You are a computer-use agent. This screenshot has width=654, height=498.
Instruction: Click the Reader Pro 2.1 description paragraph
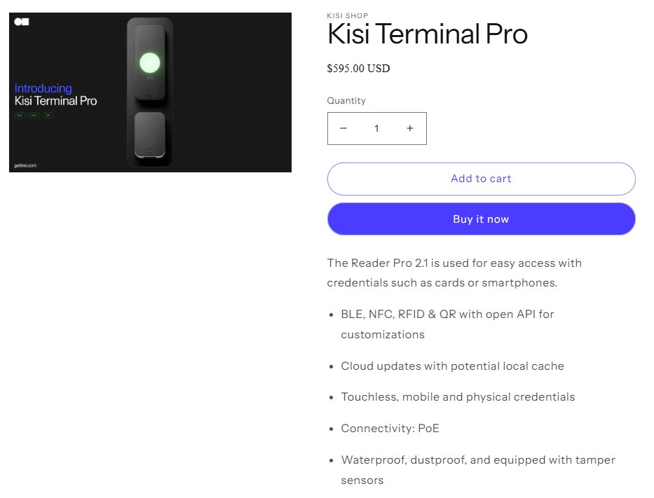click(454, 272)
